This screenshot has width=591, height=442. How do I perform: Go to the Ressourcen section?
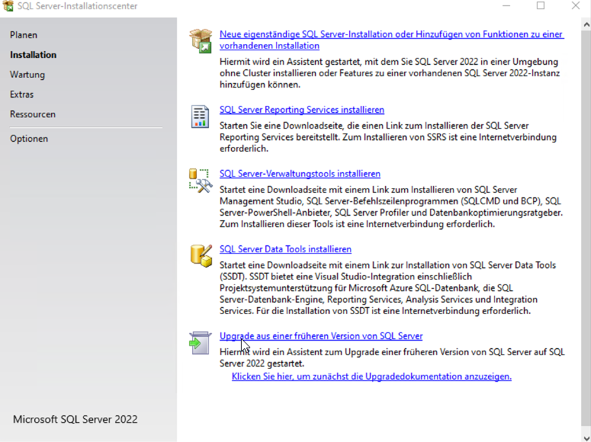[33, 114]
